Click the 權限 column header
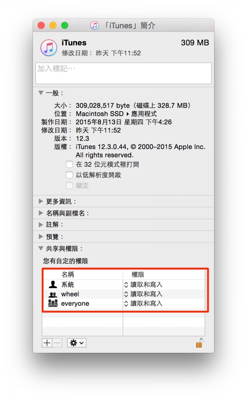Image resolution: width=247 pixels, height=400 pixels. [x=138, y=275]
